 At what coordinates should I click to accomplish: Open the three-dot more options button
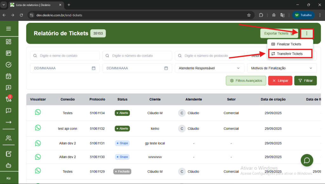(x=307, y=34)
